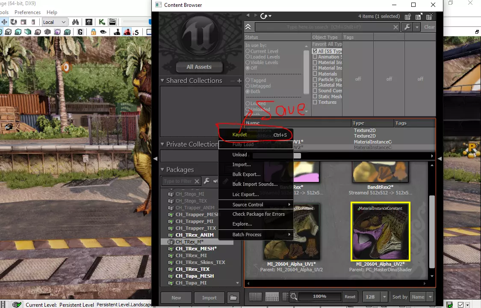481x308 pixels.
Task: Click the Import button at bottom
Action: (209, 298)
